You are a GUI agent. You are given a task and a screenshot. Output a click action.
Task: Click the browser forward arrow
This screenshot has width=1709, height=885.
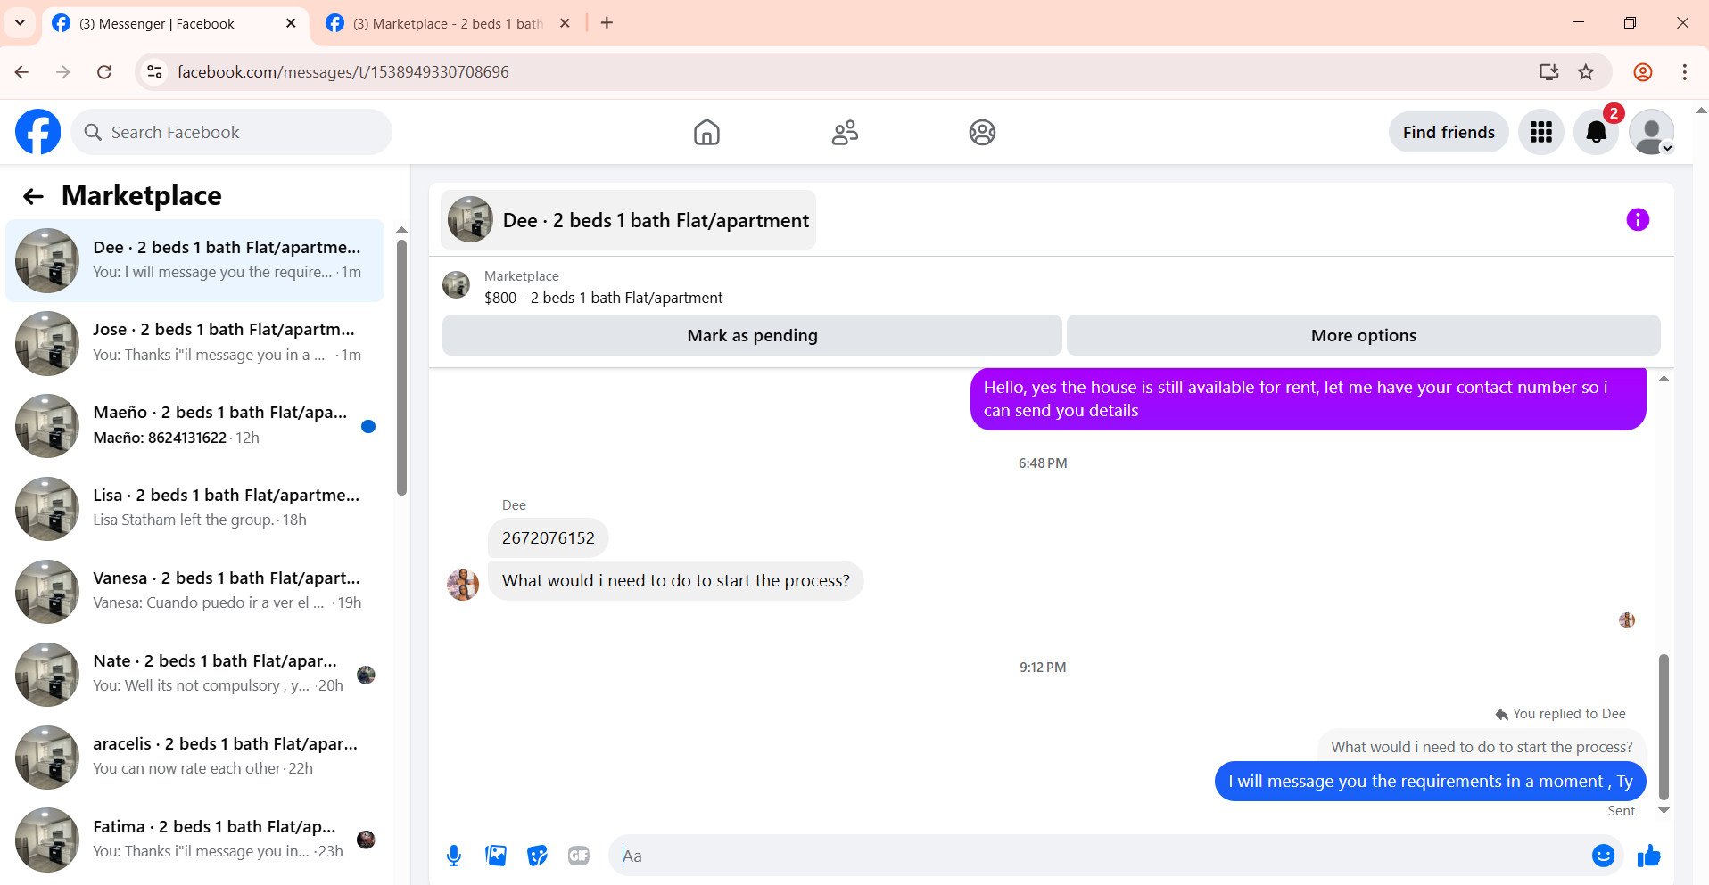[62, 72]
